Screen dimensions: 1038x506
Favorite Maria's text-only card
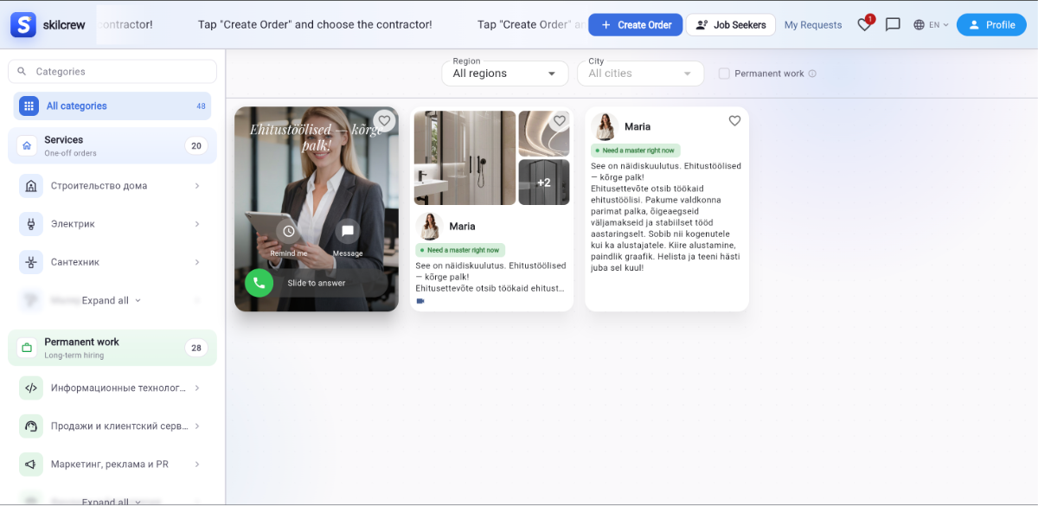[734, 121]
